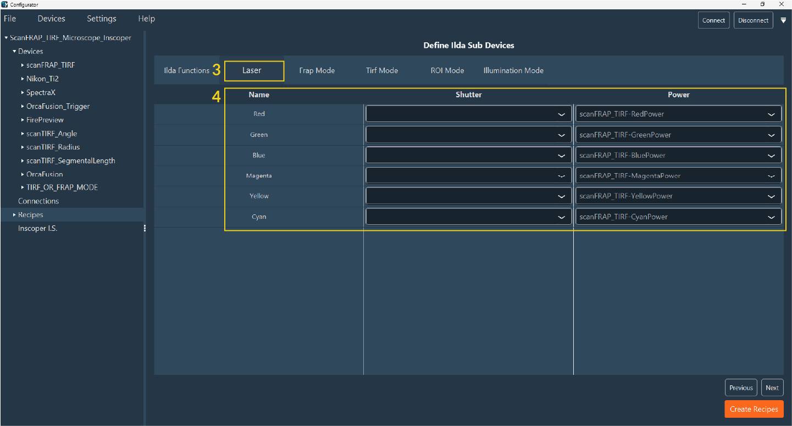
Task: Open the Illumination Mode tab
Action: point(513,70)
